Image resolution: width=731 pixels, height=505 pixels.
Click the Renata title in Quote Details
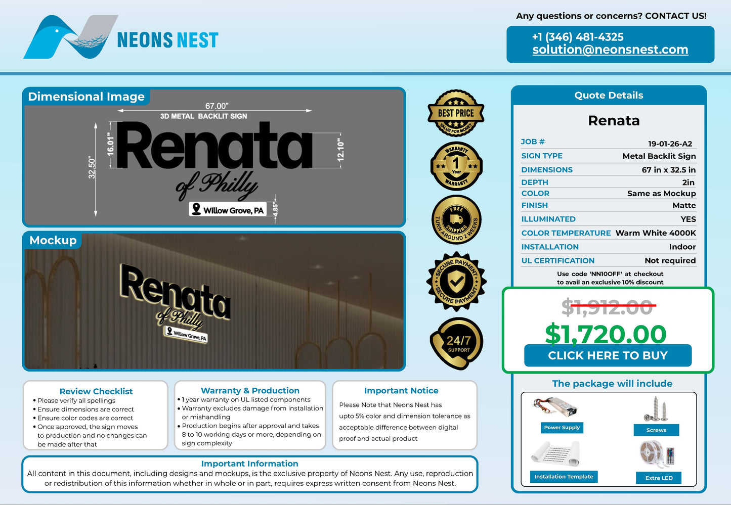[x=614, y=121]
